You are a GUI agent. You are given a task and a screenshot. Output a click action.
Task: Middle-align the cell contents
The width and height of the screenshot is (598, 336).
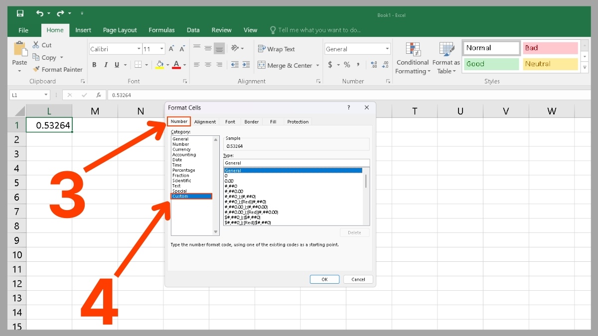click(x=208, y=48)
